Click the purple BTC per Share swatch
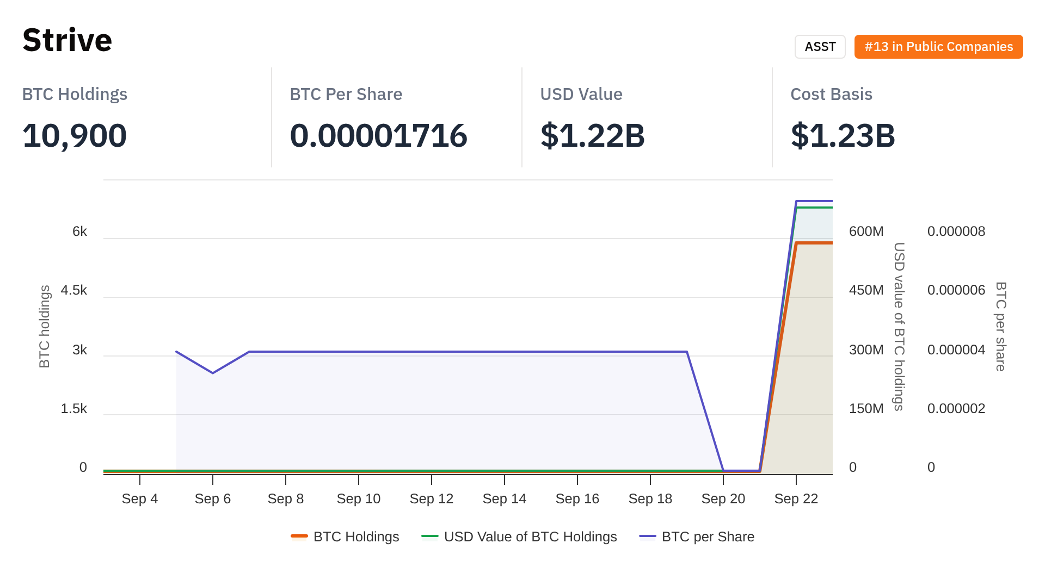Image resolution: width=1045 pixels, height=587 pixels. point(648,536)
